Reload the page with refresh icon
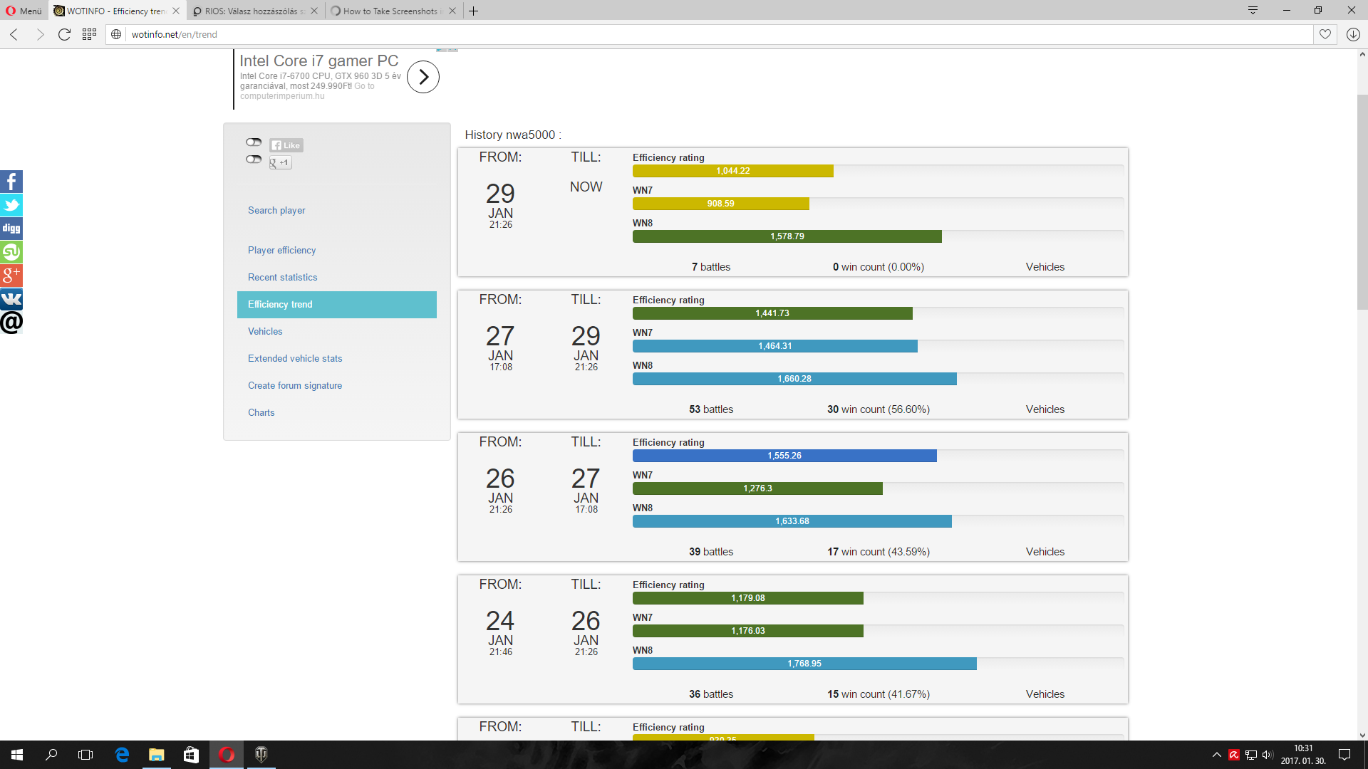Image resolution: width=1368 pixels, height=769 pixels. (x=64, y=34)
